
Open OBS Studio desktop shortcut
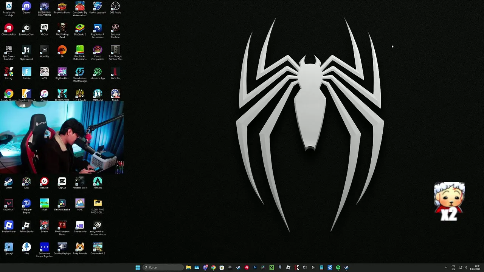pos(115,8)
